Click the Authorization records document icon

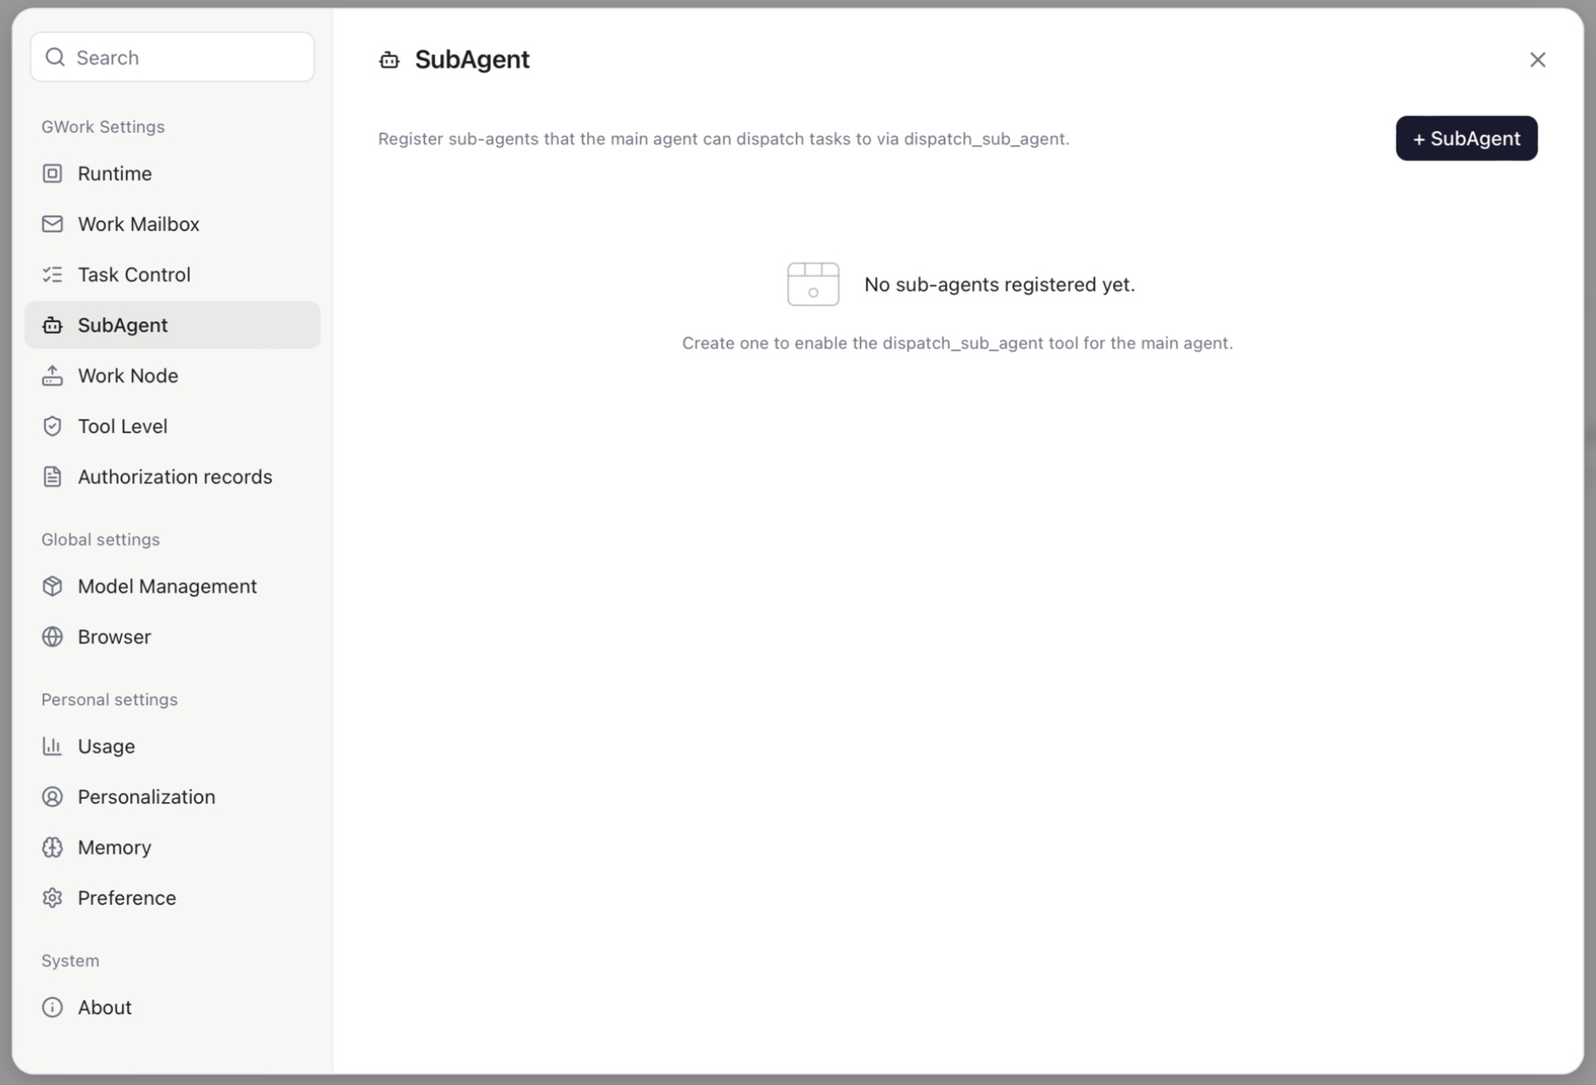(52, 477)
